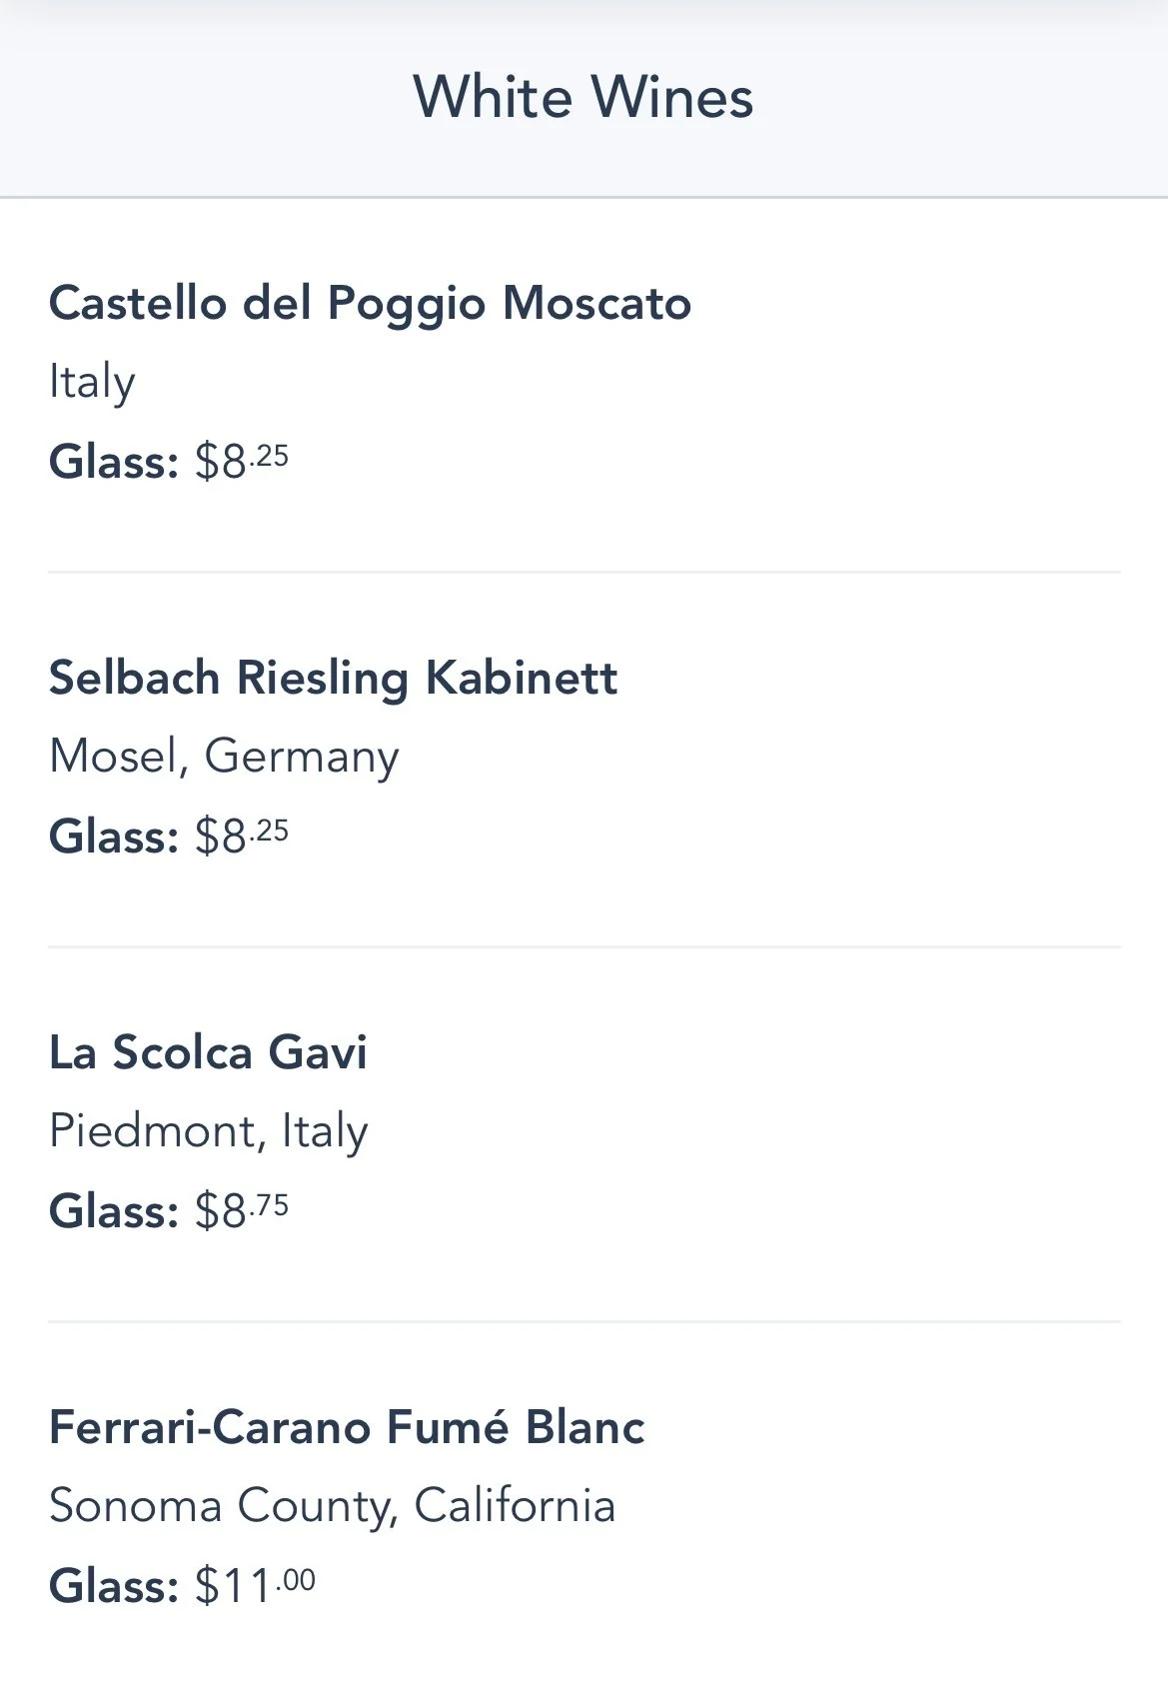Image resolution: width=1168 pixels, height=1688 pixels.
Task: Open the La Scolca Gavi entry
Action: coord(208,1052)
